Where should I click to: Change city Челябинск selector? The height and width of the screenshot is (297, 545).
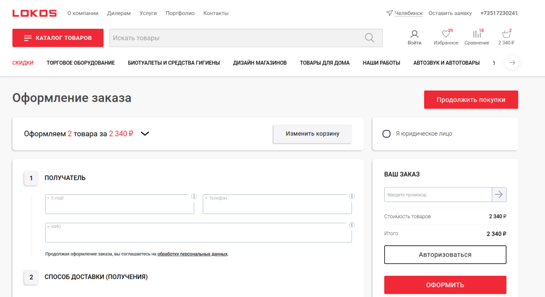point(408,13)
